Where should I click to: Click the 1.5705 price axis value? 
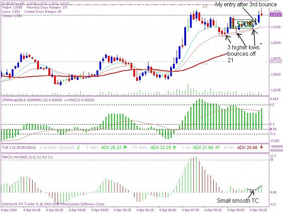[276, 27]
